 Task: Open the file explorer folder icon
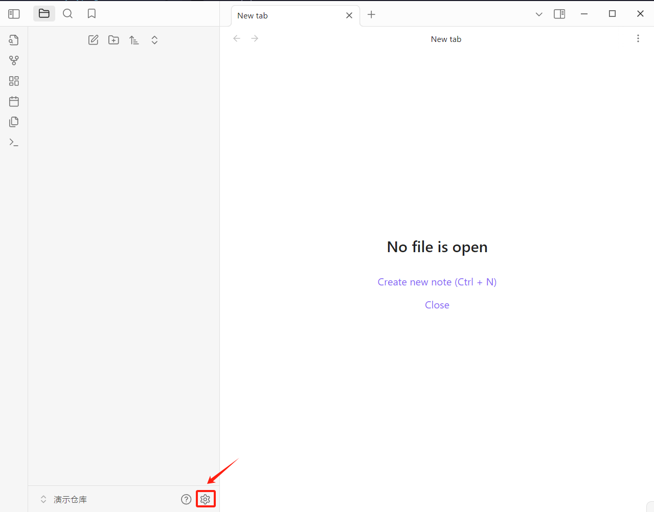[44, 14]
